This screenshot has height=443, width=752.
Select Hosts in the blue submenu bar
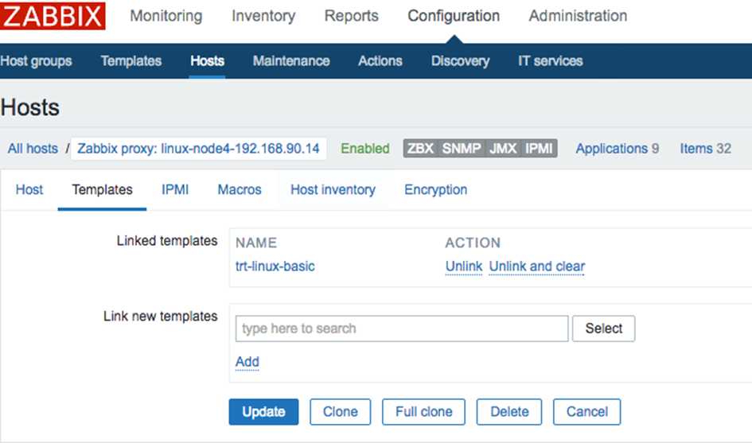tap(207, 61)
